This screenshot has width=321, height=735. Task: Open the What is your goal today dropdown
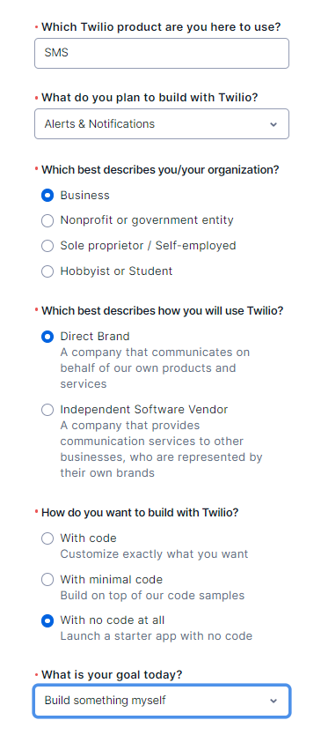pyautogui.click(x=162, y=701)
